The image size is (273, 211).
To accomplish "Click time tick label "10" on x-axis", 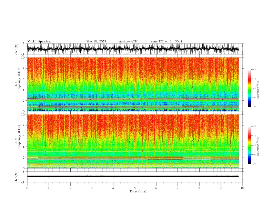I will pyautogui.click(x=242, y=188).
